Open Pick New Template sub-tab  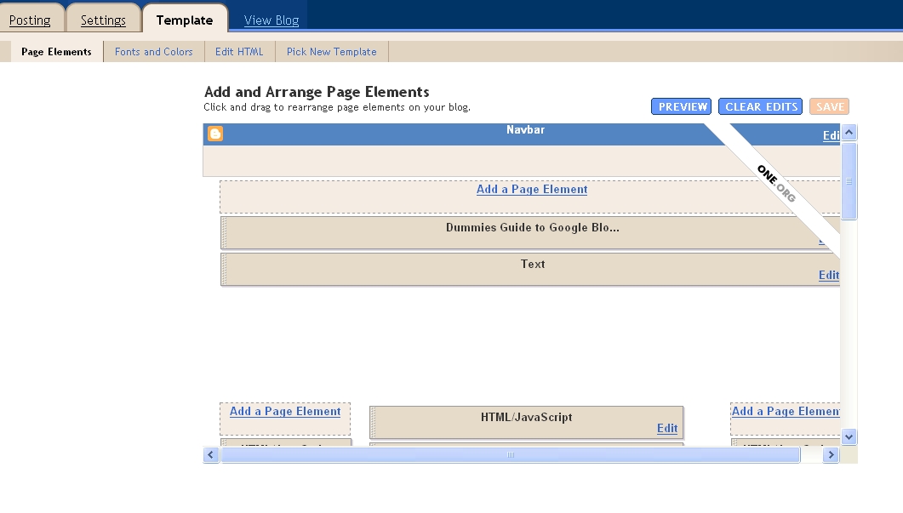[x=332, y=52]
